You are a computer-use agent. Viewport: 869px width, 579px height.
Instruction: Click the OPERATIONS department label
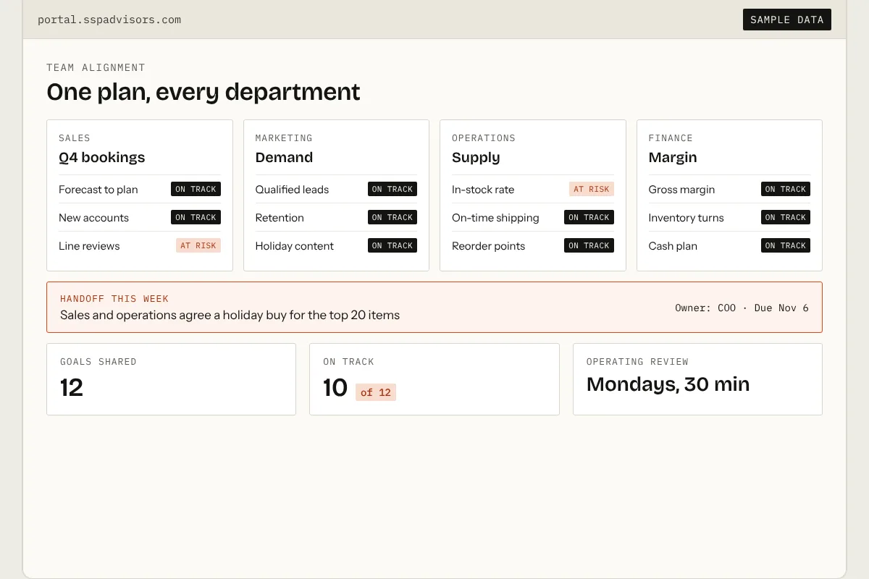[484, 138]
